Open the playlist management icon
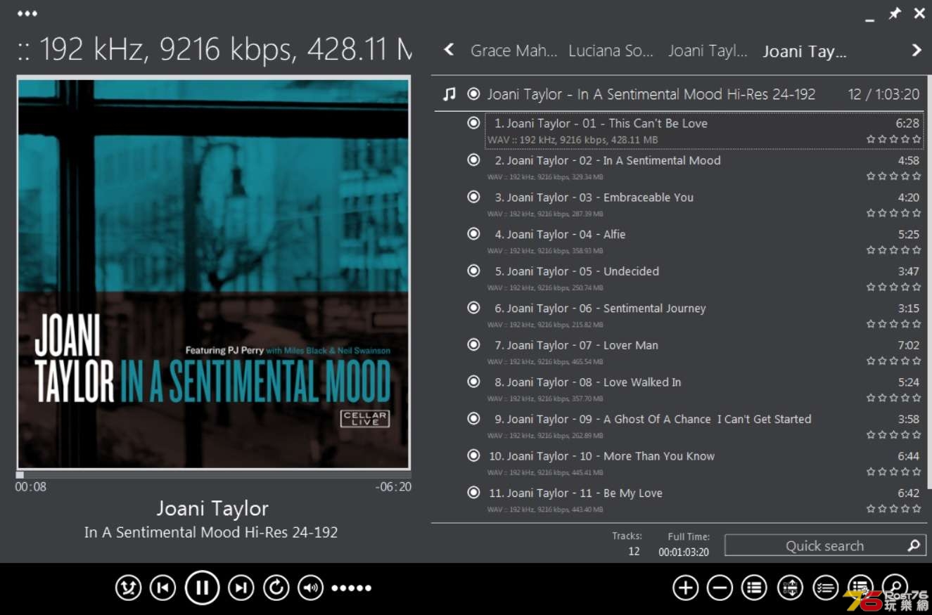The height and width of the screenshot is (615, 932). (860, 586)
